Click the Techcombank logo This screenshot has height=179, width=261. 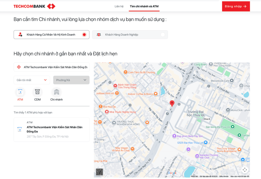point(34,6)
